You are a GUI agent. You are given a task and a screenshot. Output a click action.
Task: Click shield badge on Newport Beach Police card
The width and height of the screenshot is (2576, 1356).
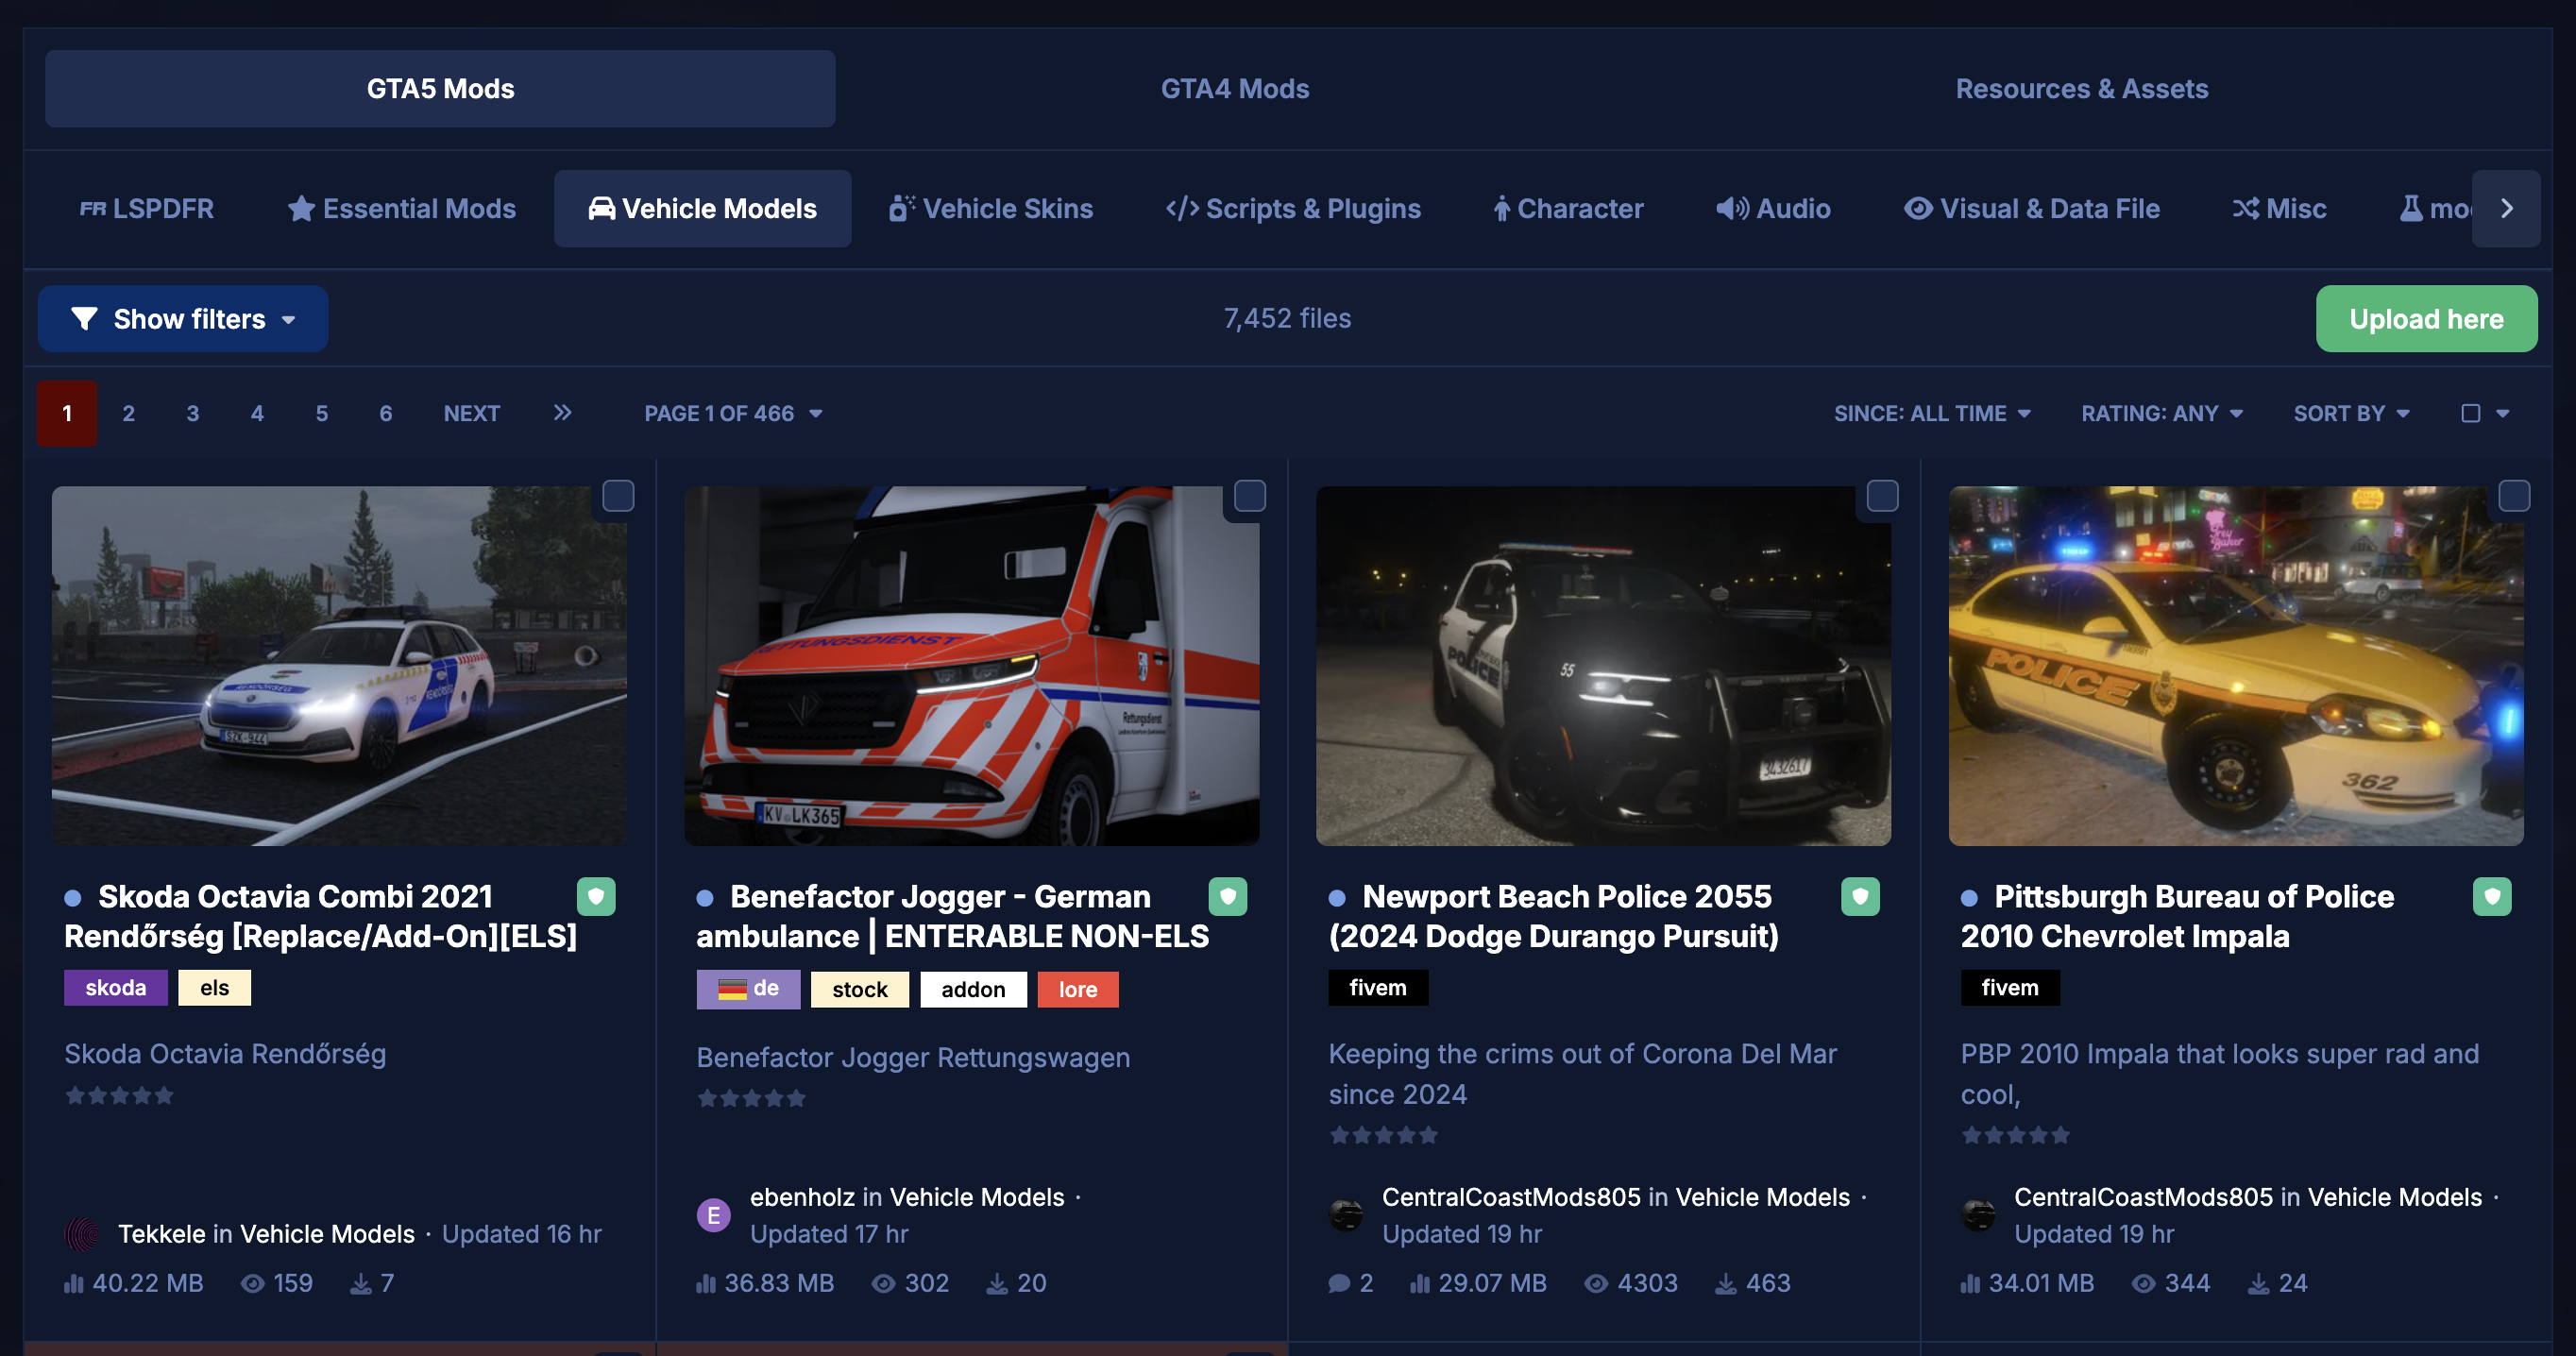pyautogui.click(x=1860, y=896)
